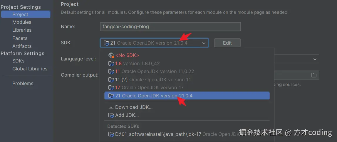The image size is (337, 142).
Task: Click the Add JDK folder icon
Action: (x=111, y=115)
